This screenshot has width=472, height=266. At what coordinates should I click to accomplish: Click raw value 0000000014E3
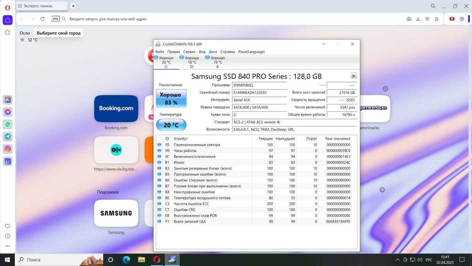click(338, 157)
